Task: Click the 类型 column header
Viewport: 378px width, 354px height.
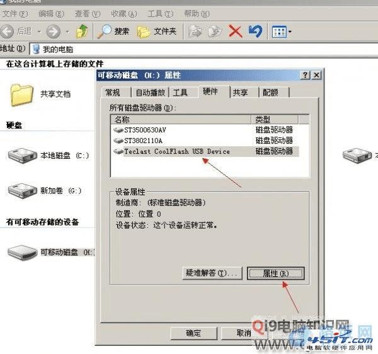Action: (x=275, y=119)
